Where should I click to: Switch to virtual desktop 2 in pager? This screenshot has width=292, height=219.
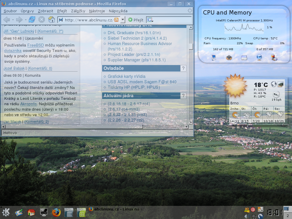287,216
